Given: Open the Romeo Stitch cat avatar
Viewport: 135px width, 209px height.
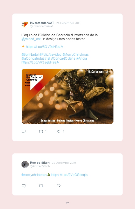Looking at the screenshot, I should click(x=25, y=164).
